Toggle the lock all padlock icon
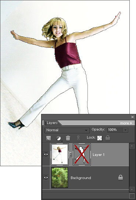The width and height of the screenshot is (136, 200). click(x=108, y=138)
